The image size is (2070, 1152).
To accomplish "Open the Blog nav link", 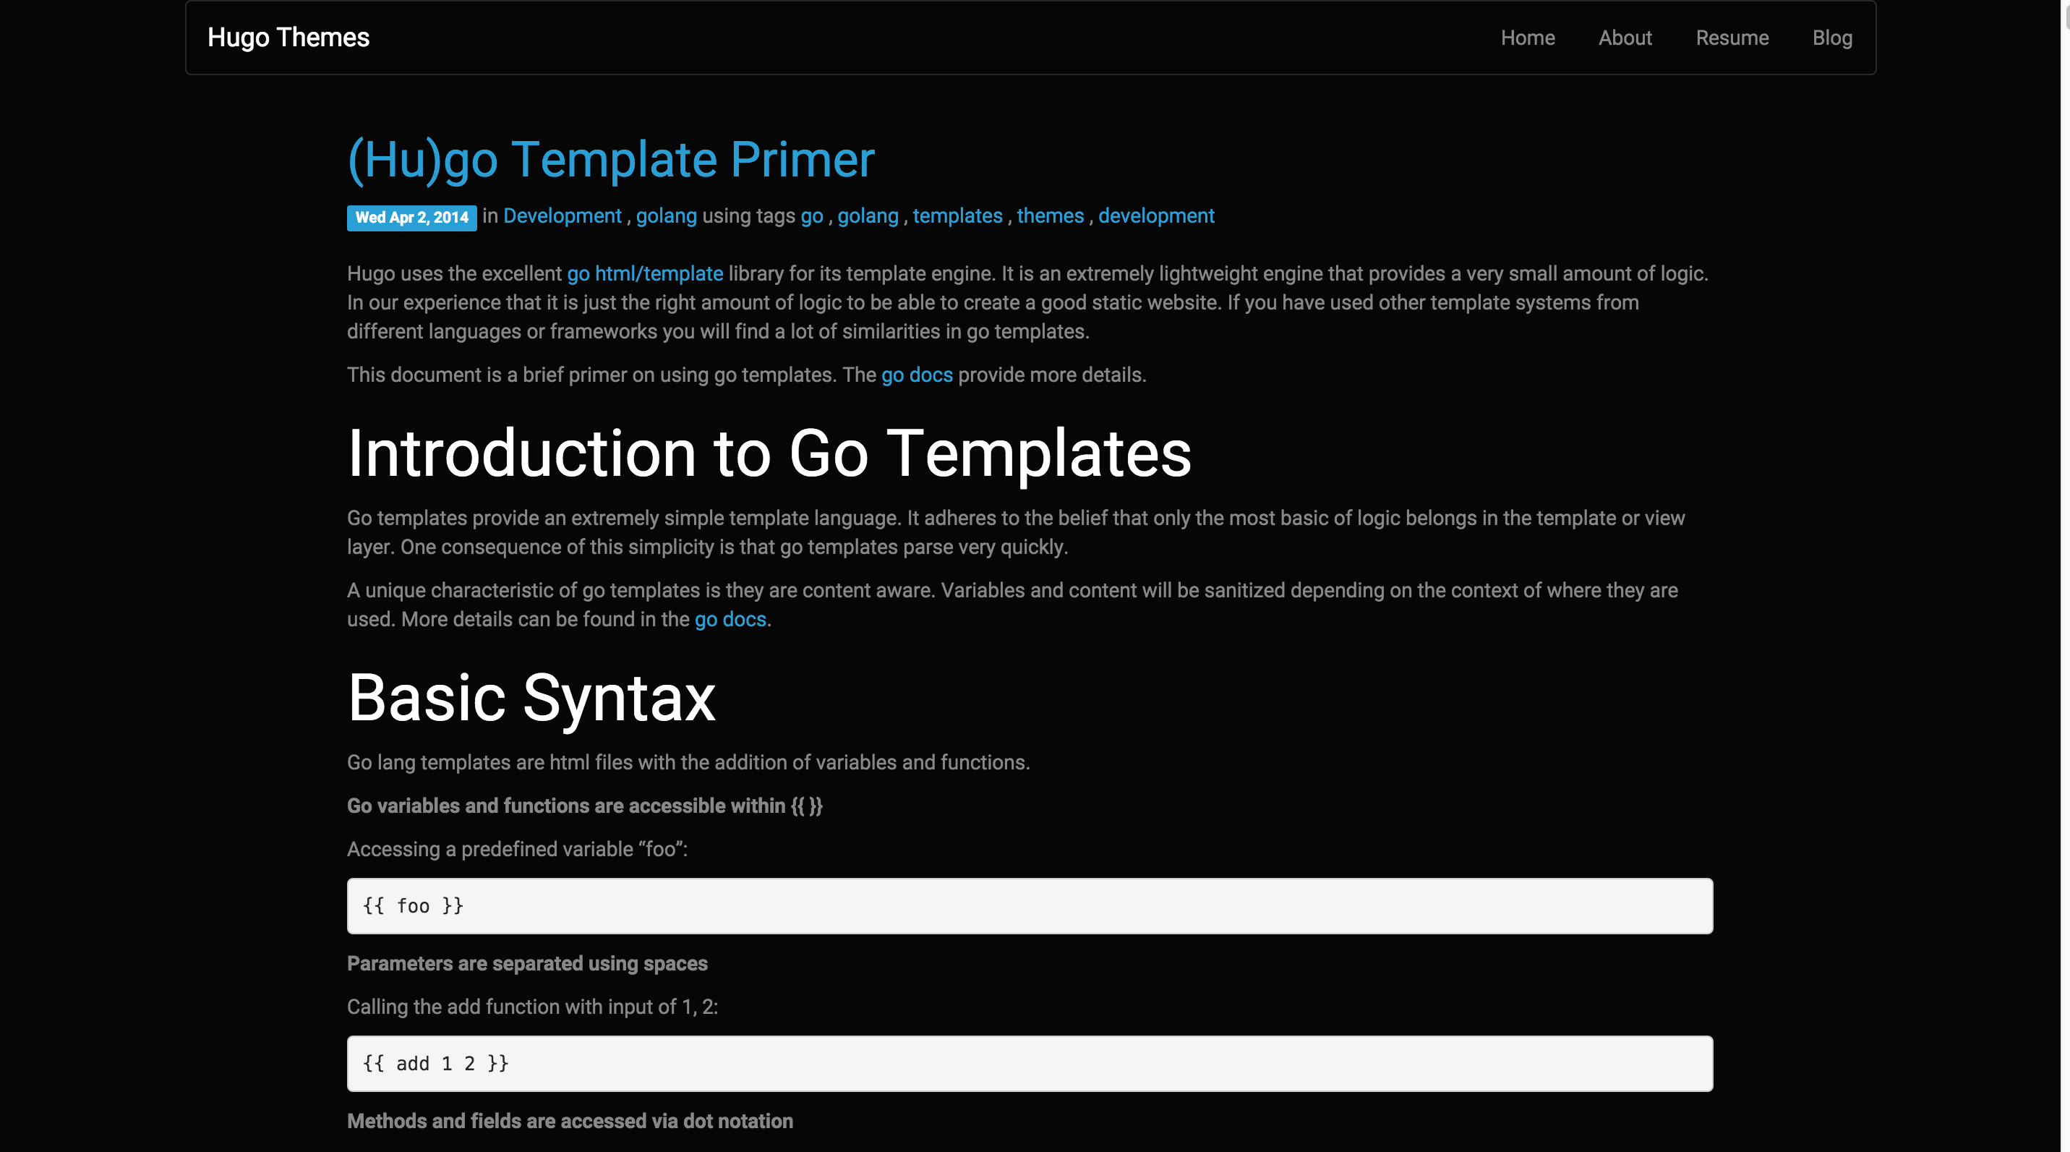I will tap(1831, 38).
